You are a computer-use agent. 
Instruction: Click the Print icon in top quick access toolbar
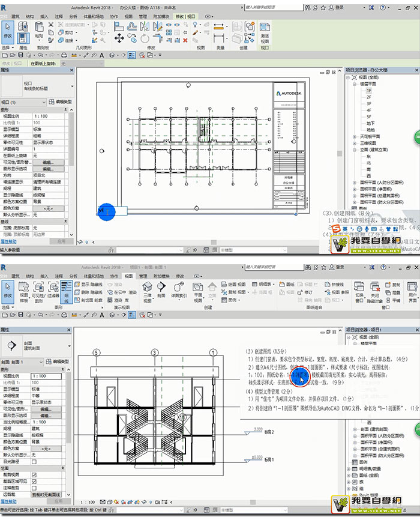[x=64, y=55]
